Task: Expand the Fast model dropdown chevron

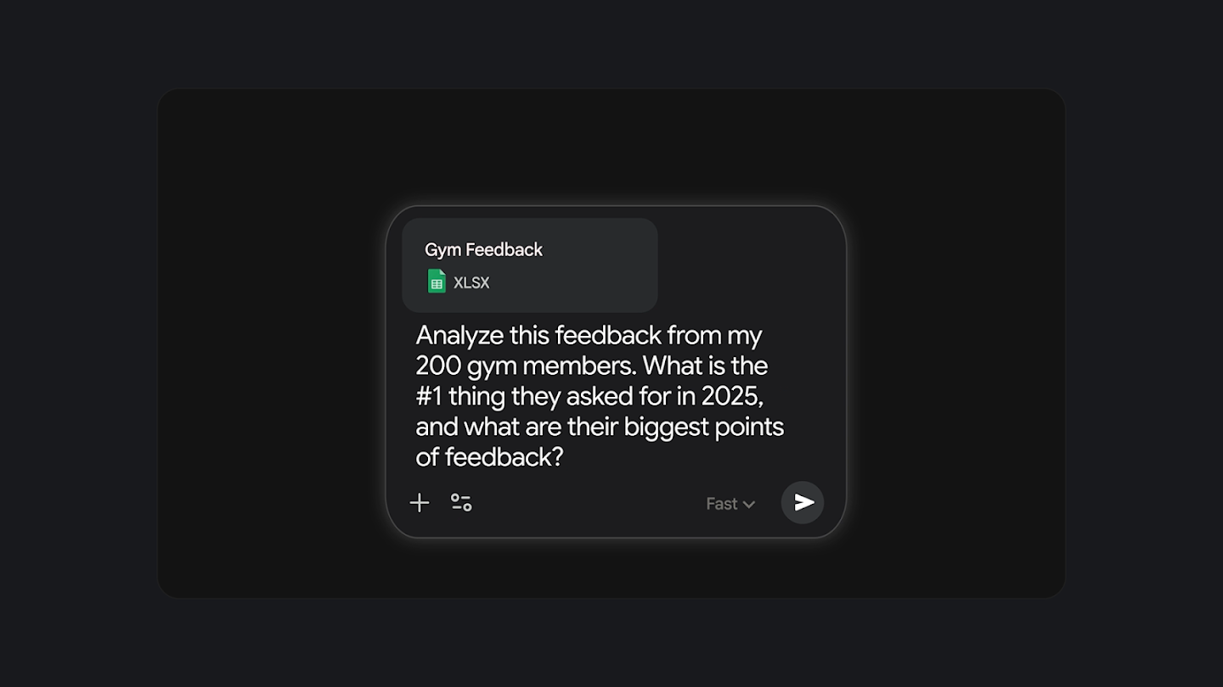Action: point(749,505)
